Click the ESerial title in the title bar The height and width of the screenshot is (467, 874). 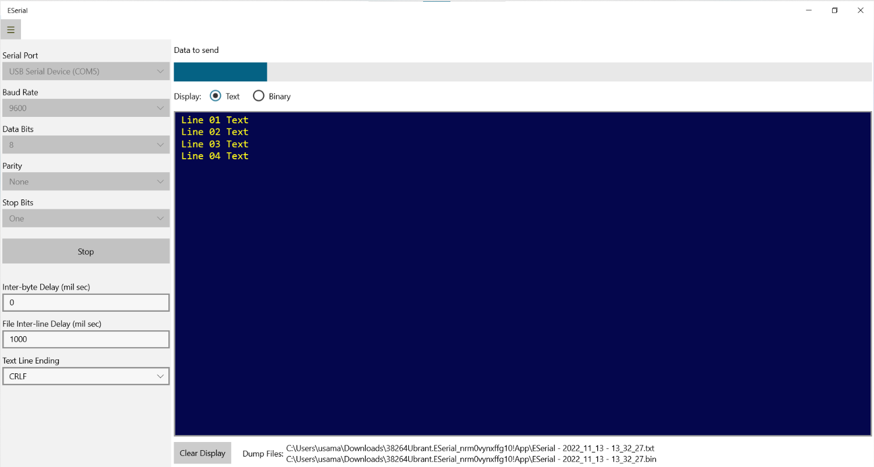coord(17,10)
